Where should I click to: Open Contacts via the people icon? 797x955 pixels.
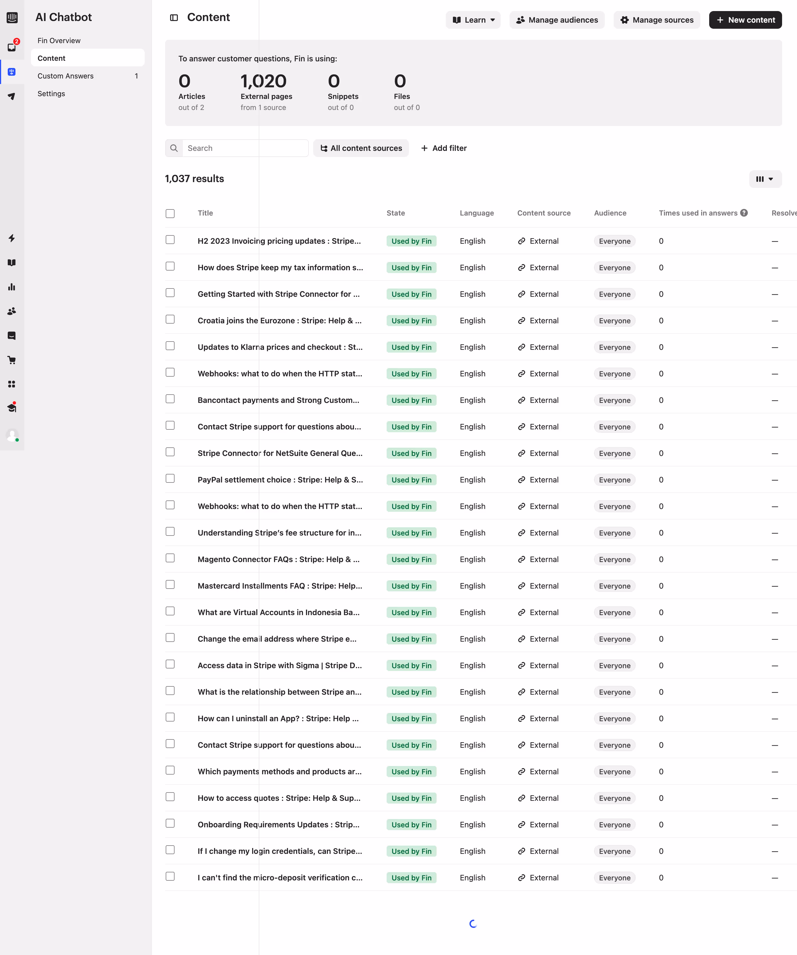[12, 311]
